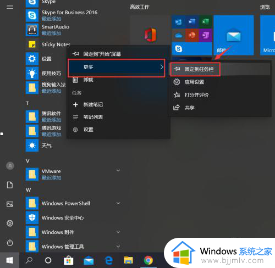This screenshot has height=268, width=275.
Task: Expand Windows 管理工具 folder chevron
Action: [118, 247]
